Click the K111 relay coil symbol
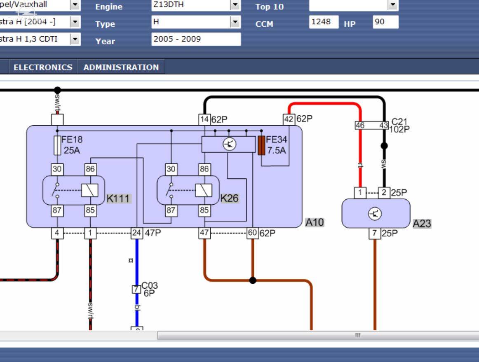 (x=90, y=190)
